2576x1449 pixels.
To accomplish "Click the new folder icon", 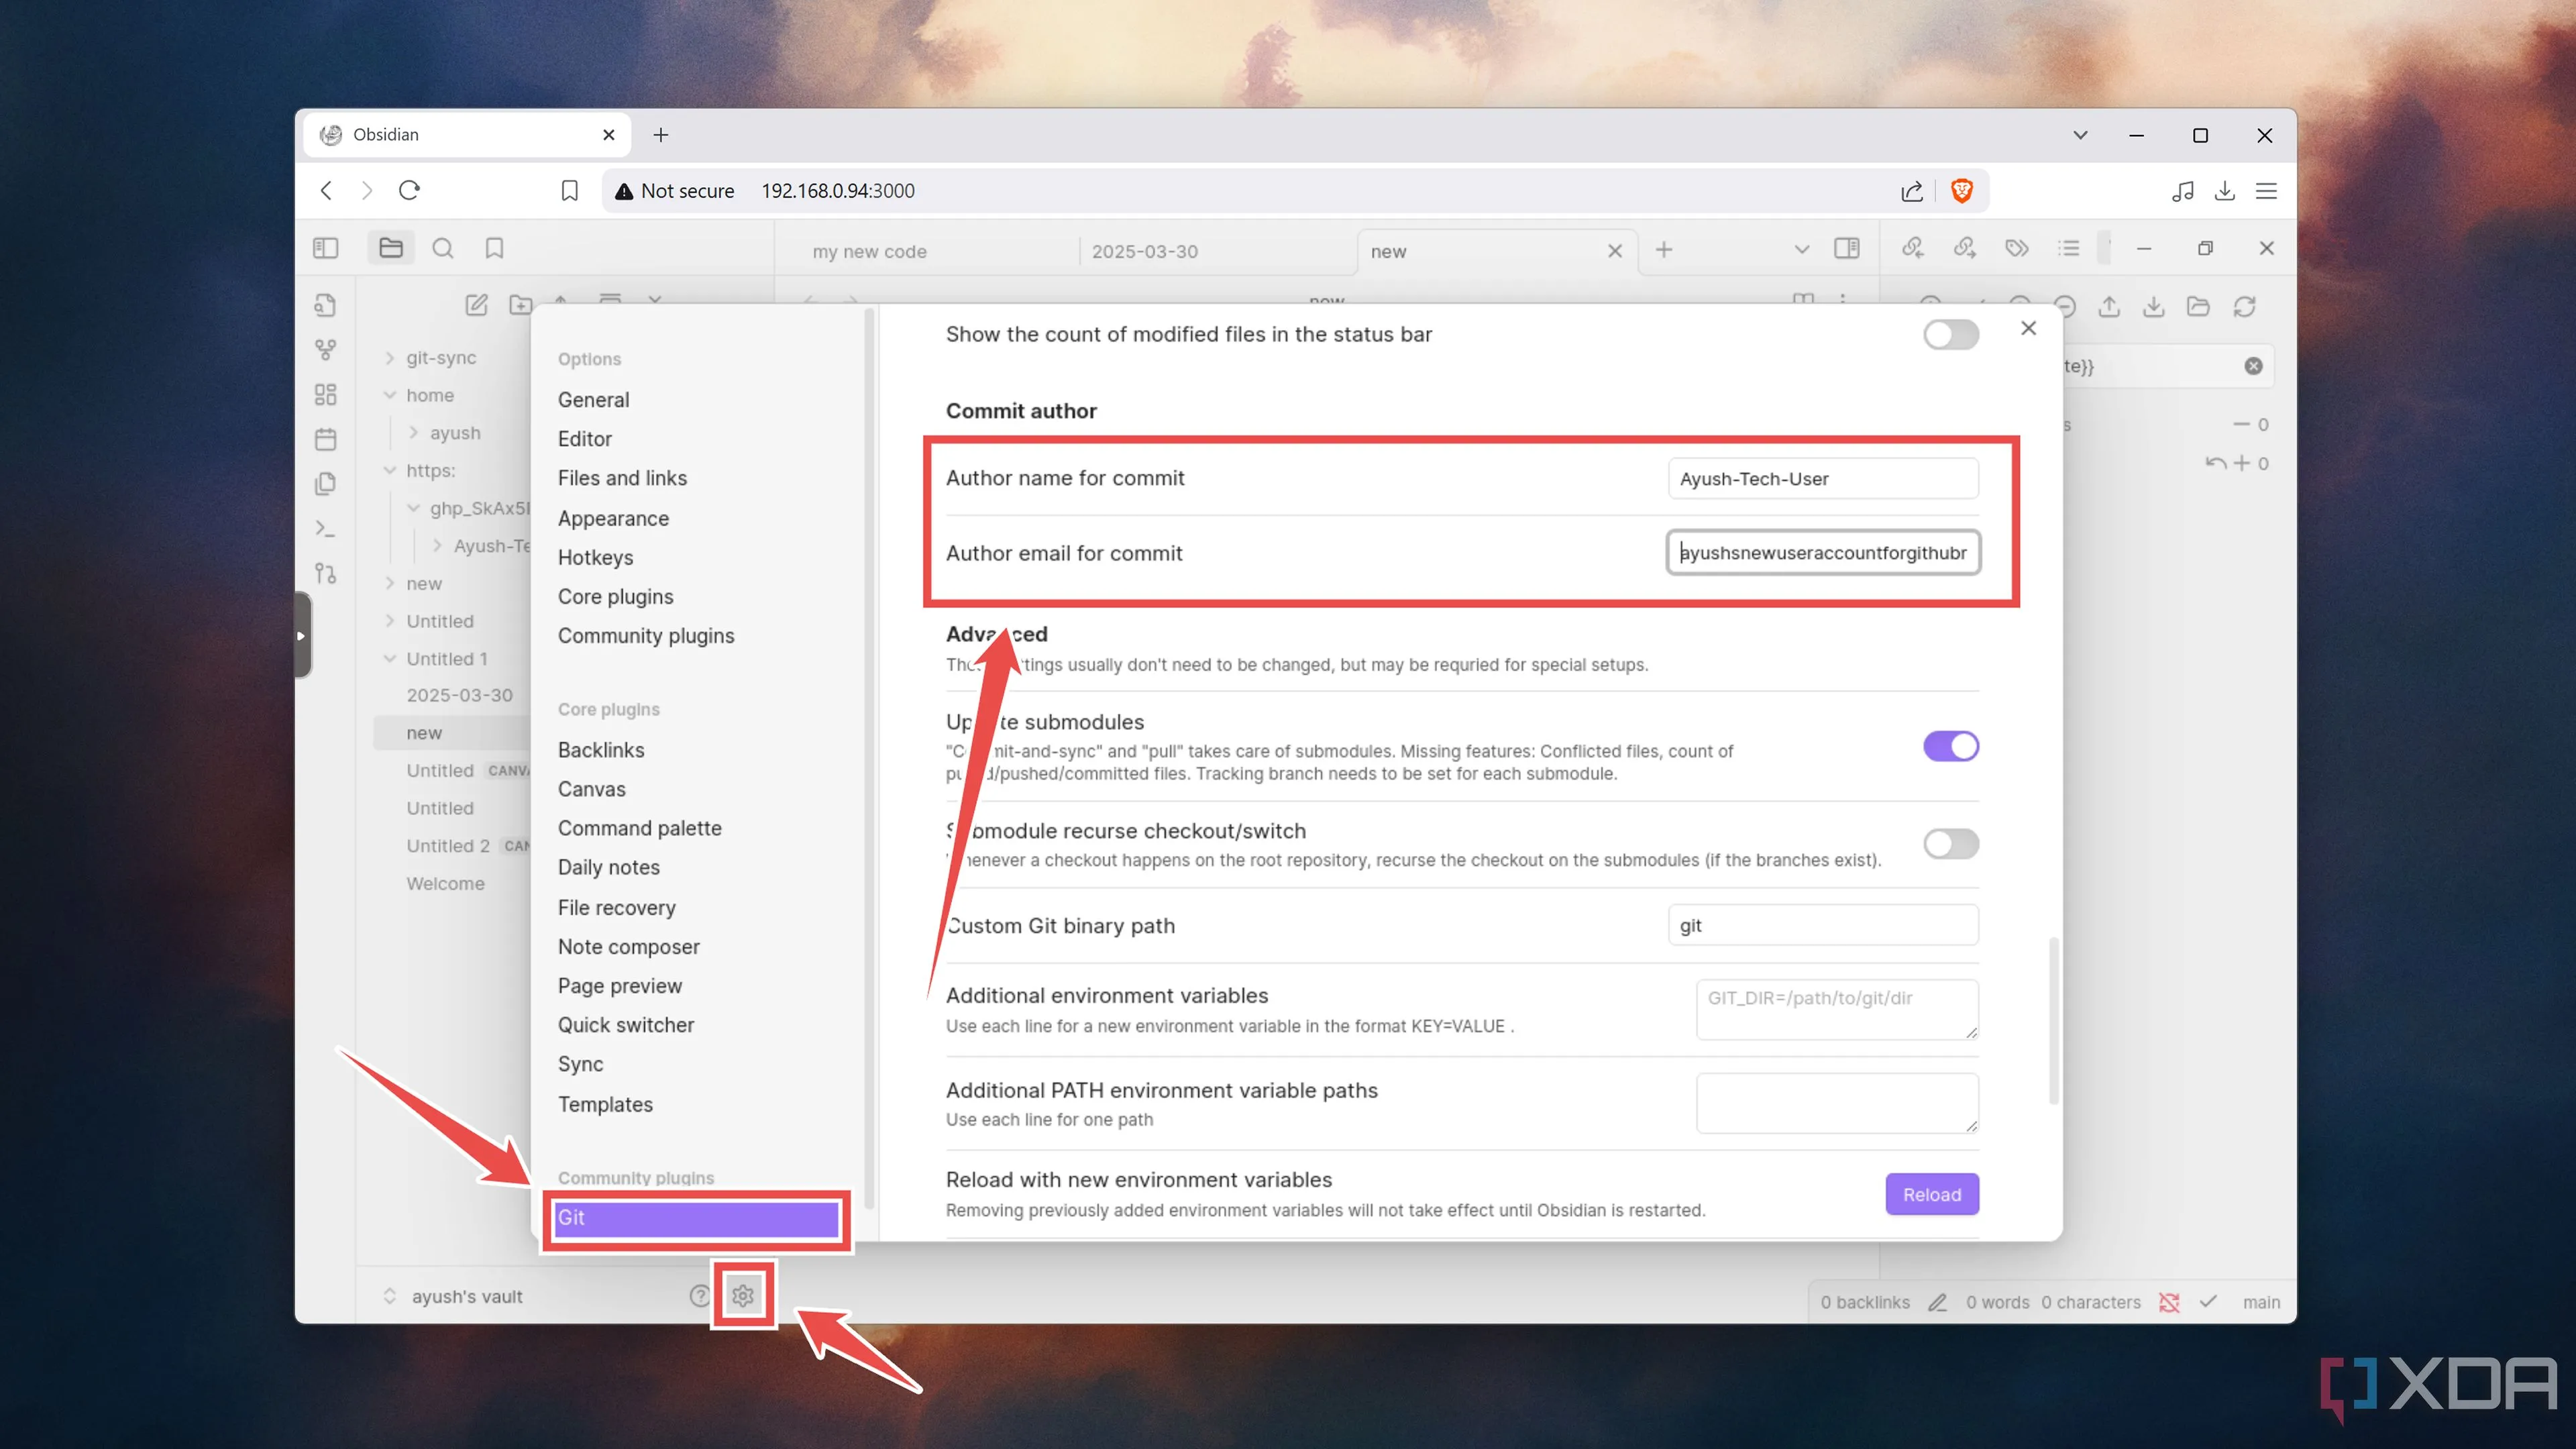I will point(520,304).
